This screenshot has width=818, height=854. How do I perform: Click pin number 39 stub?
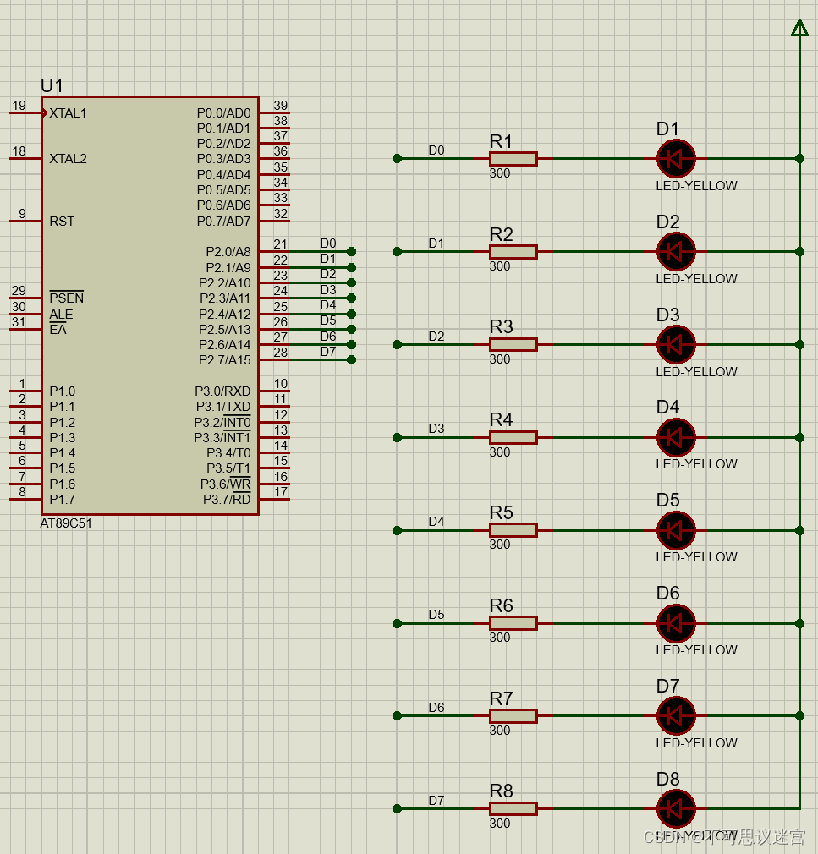[x=275, y=112]
